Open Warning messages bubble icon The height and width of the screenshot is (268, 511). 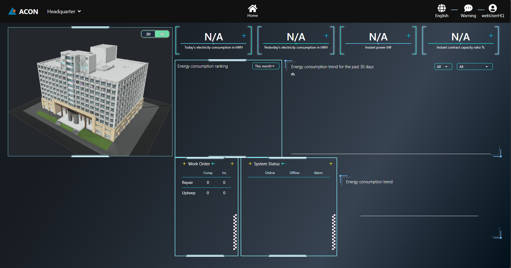[x=468, y=8]
